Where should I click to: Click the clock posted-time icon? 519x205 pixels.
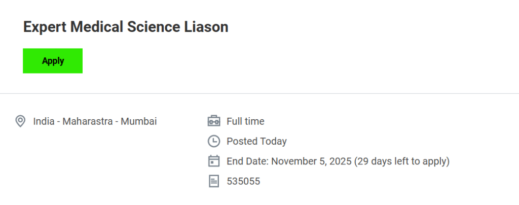coord(214,141)
